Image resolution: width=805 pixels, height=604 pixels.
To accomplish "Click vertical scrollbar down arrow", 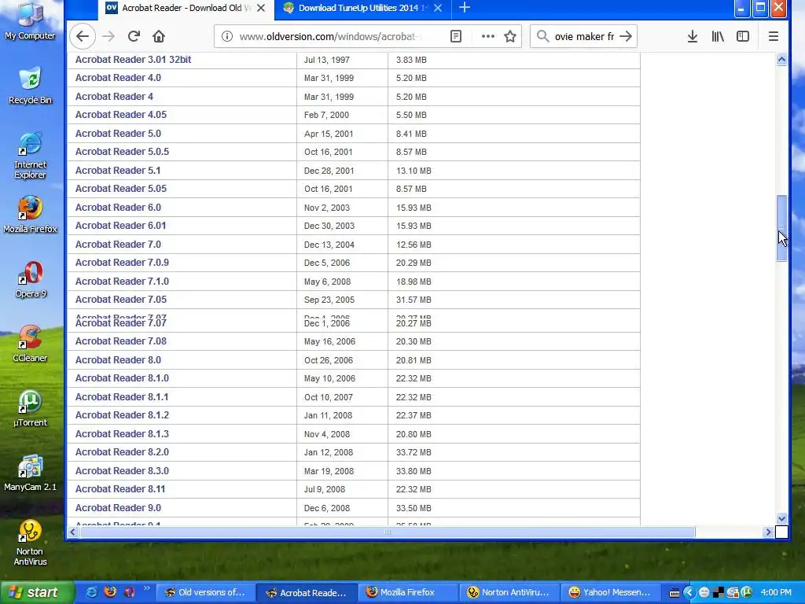I will [x=781, y=519].
